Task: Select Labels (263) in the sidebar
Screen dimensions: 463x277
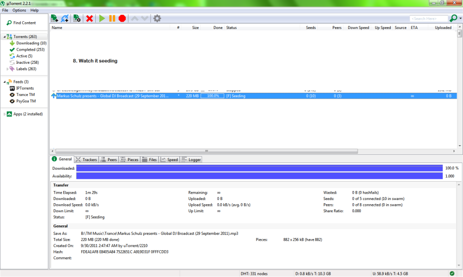Action: click(26, 69)
